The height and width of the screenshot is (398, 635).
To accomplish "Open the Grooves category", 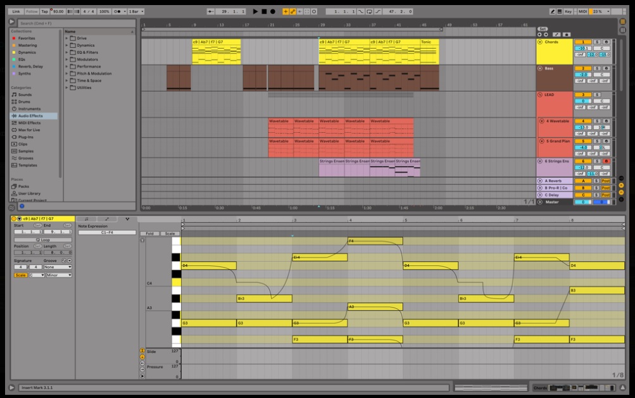I will tap(25, 158).
